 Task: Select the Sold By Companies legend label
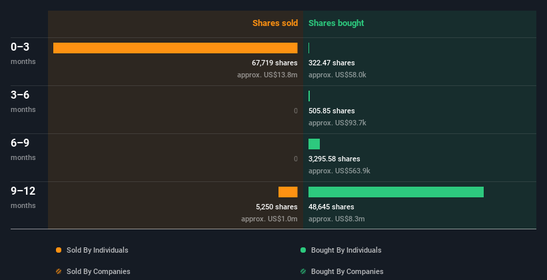(x=99, y=271)
